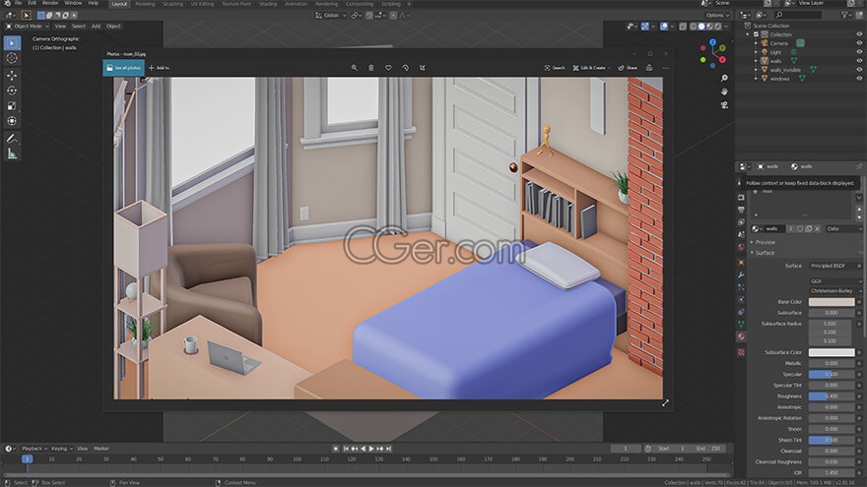Open the Data link dropdown for material
Viewport: 867px width, 487px height.
pos(843,228)
